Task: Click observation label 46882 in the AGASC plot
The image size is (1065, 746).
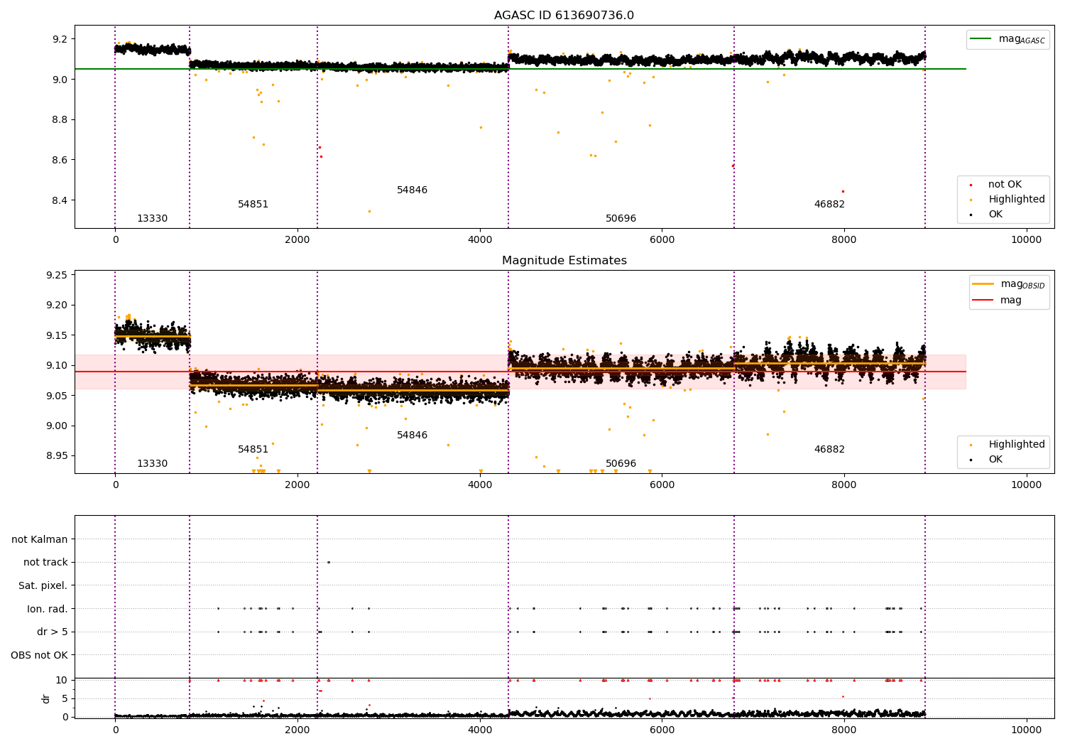Action: point(829,205)
